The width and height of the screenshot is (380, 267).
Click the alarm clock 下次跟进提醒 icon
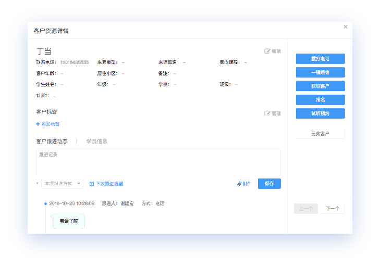pos(92,184)
